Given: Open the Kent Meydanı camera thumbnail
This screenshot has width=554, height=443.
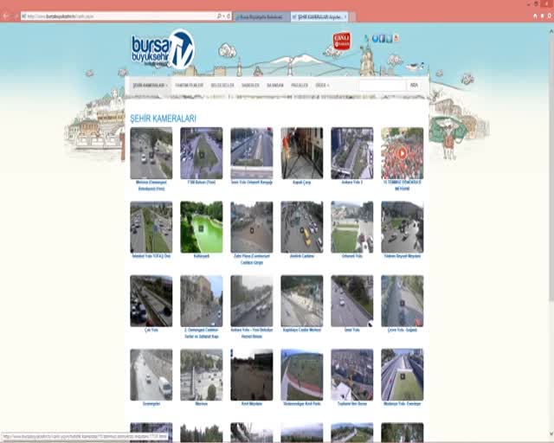Looking at the screenshot, I should point(252,375).
